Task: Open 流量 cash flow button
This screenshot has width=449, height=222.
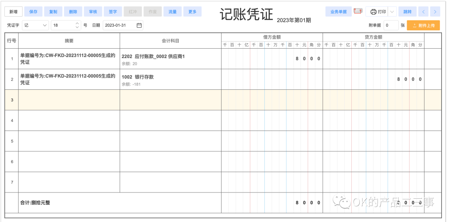Action: click(173, 12)
